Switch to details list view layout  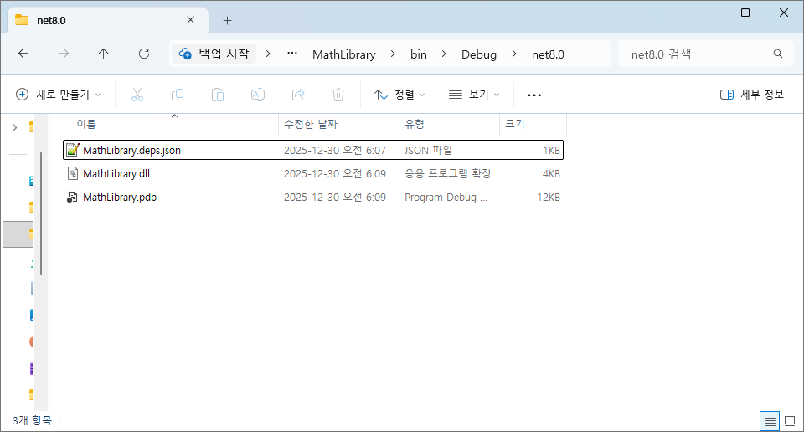pos(769,420)
